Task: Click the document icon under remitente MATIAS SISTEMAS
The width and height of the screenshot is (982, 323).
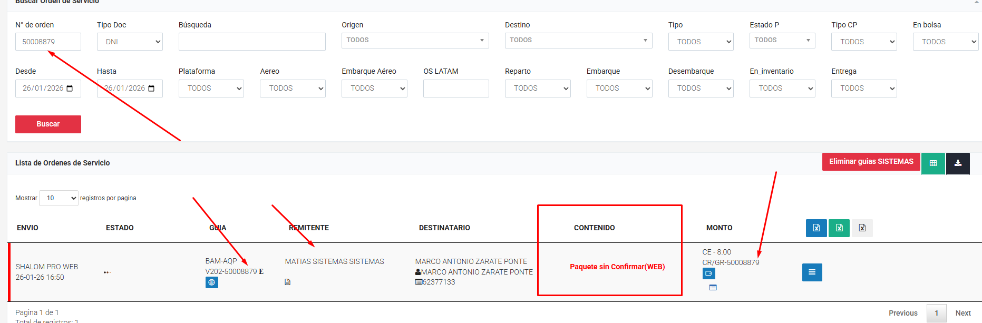Action: click(287, 282)
